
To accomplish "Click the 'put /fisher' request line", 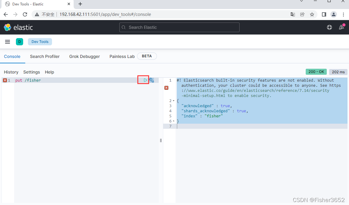I will click(x=28, y=80).
